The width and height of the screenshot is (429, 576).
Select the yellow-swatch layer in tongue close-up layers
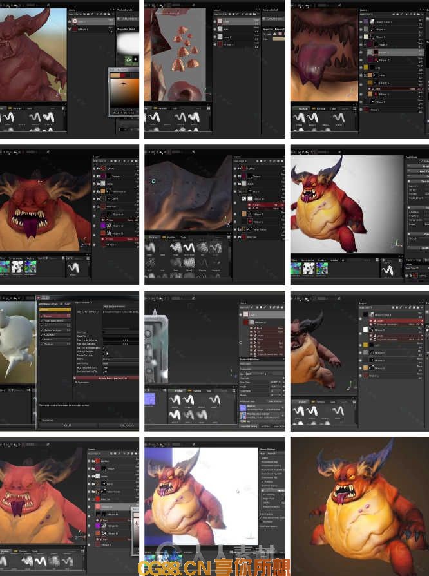(x=395, y=67)
